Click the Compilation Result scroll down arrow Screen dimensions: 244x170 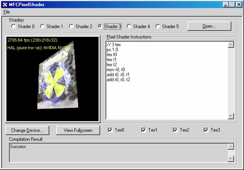(231, 159)
